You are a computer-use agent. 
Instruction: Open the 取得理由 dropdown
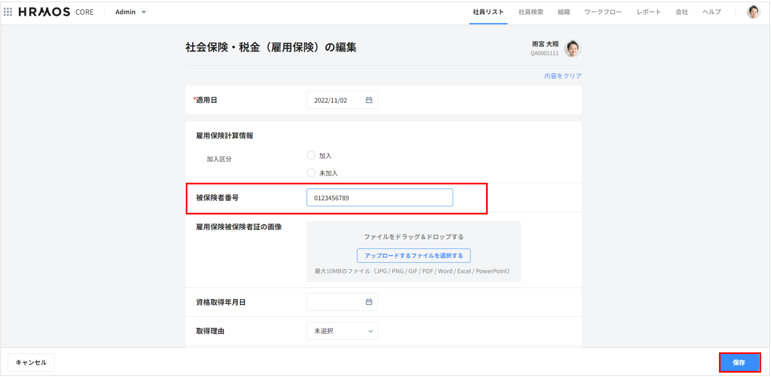342,331
